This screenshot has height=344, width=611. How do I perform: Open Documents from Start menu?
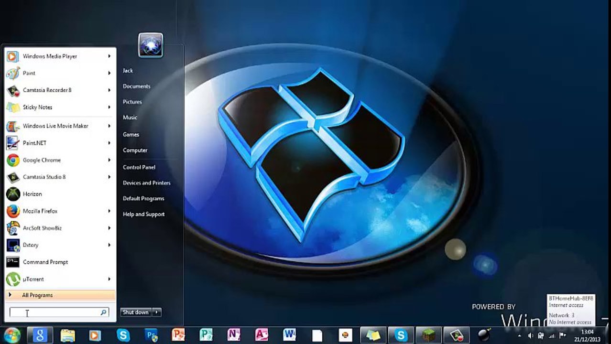(137, 86)
